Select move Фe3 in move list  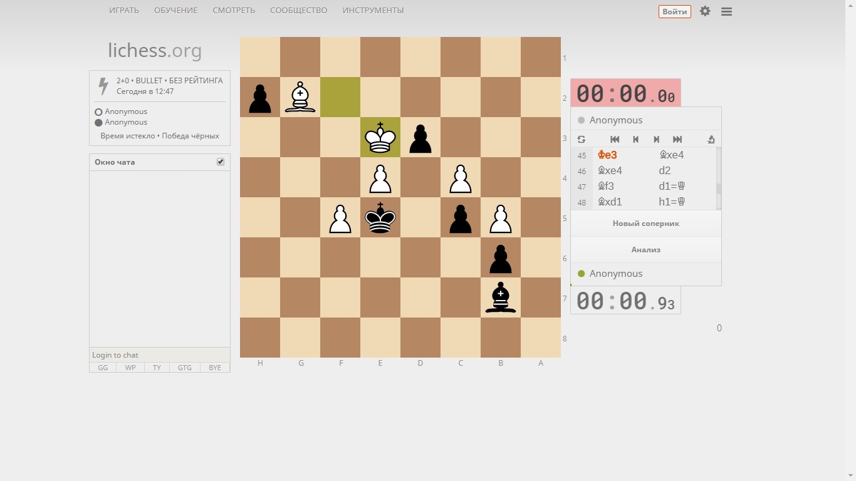(x=608, y=155)
